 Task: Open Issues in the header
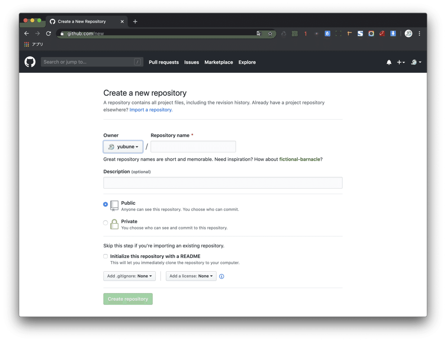coord(191,62)
